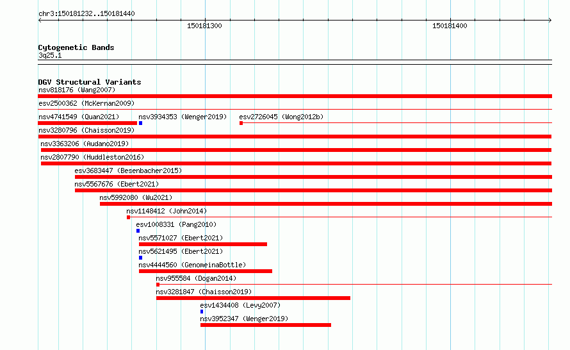The width and height of the screenshot is (570, 350).
Task: Open nsv3934353 (Wenger2019) variant label
Action: pos(183,117)
